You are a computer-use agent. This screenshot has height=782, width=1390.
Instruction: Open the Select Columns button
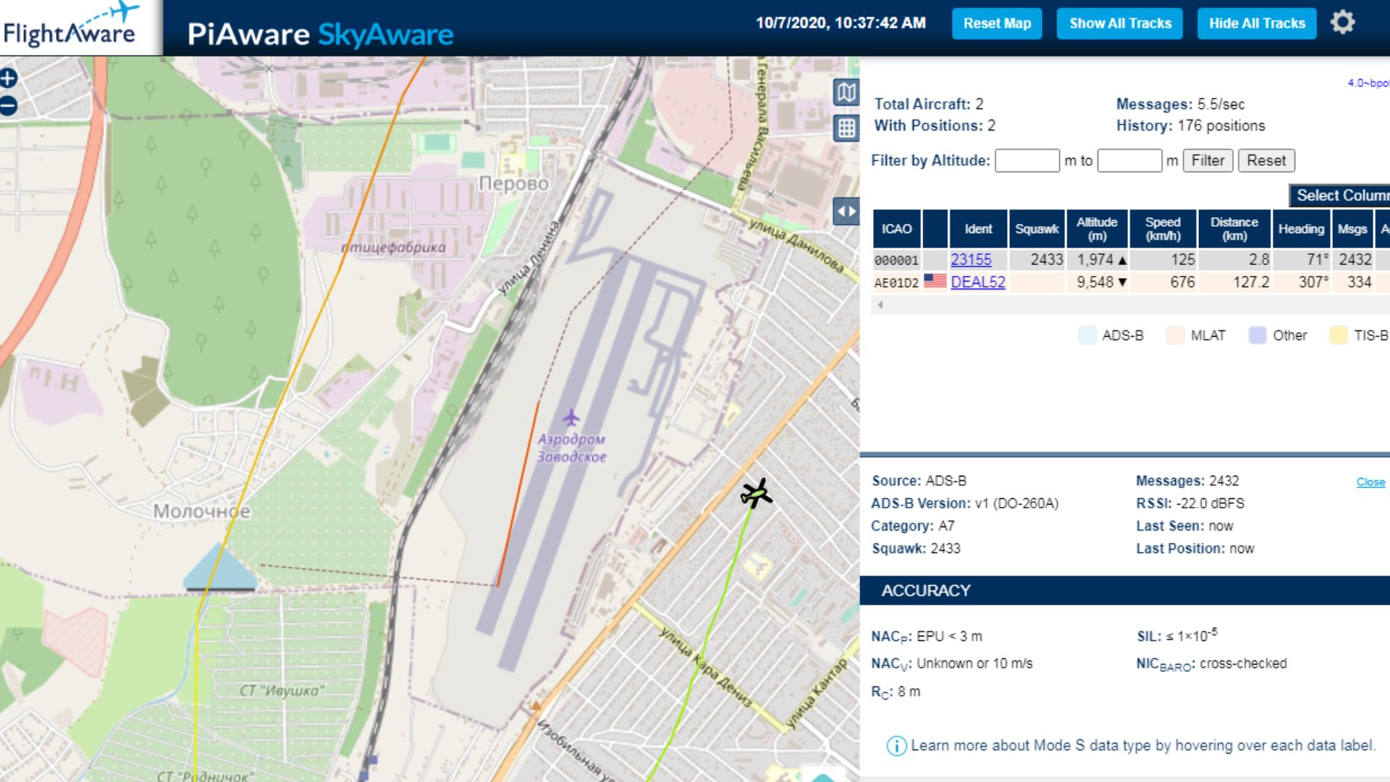tap(1339, 195)
